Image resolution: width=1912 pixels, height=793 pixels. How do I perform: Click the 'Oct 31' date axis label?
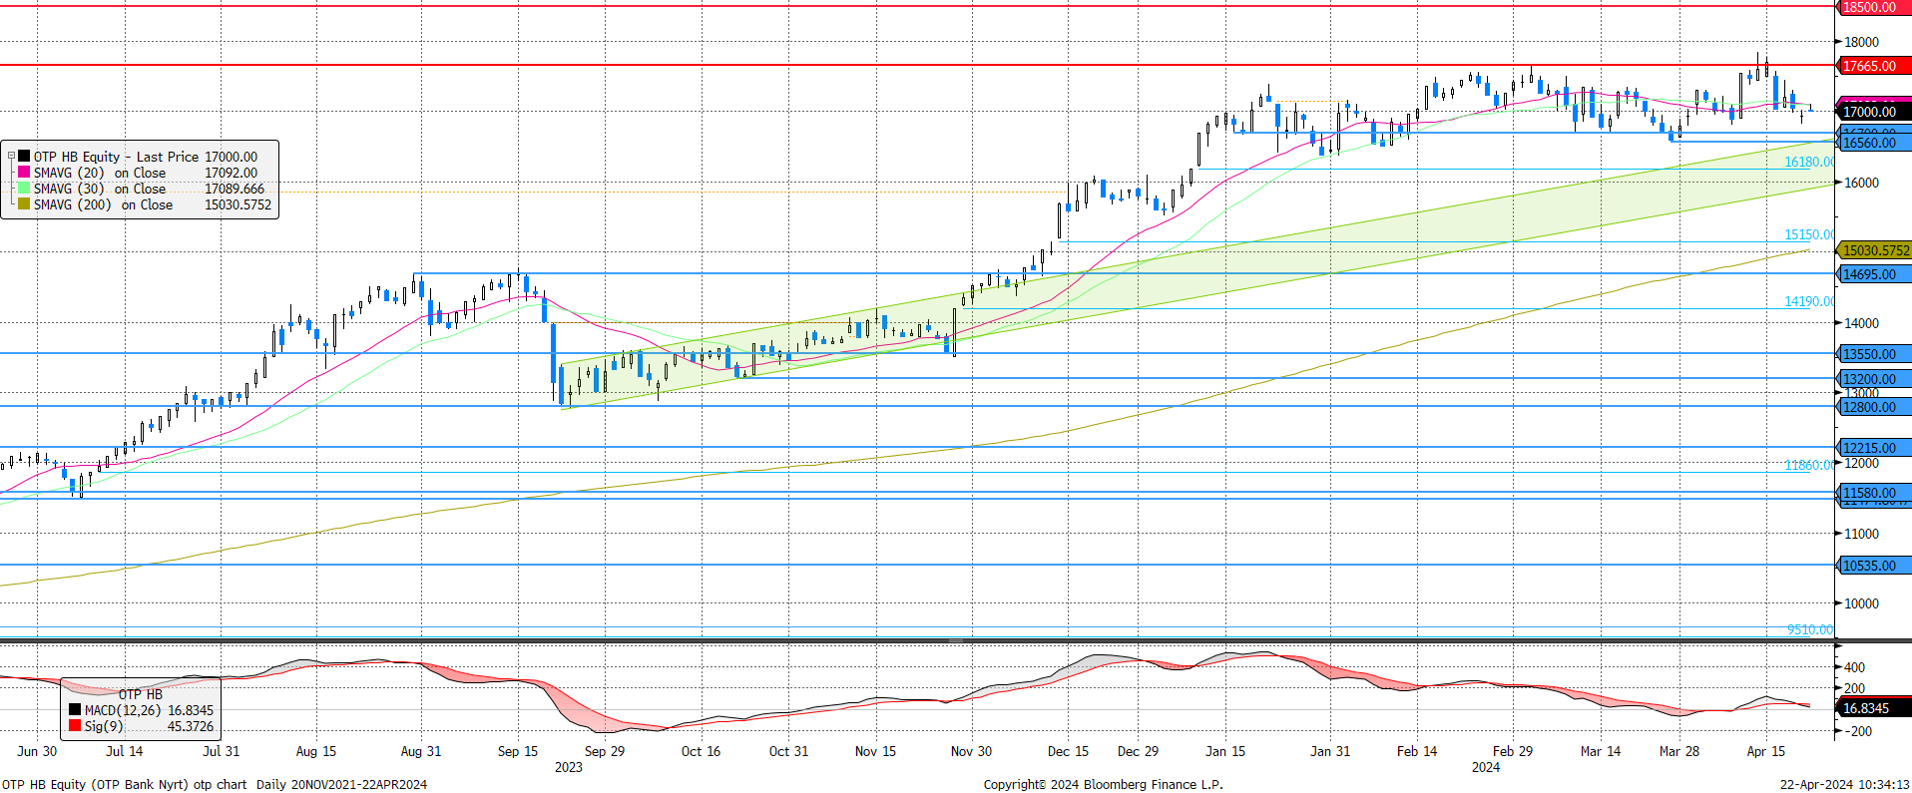(x=788, y=751)
